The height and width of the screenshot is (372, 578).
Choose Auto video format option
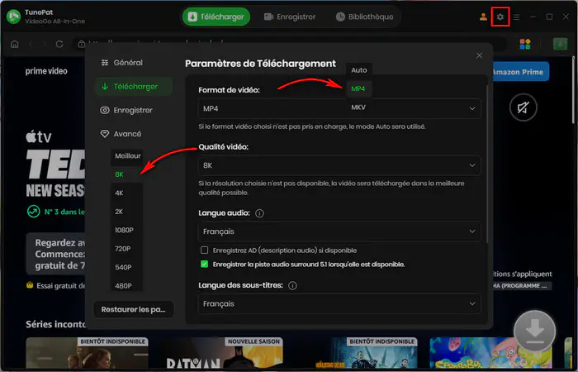pos(358,70)
